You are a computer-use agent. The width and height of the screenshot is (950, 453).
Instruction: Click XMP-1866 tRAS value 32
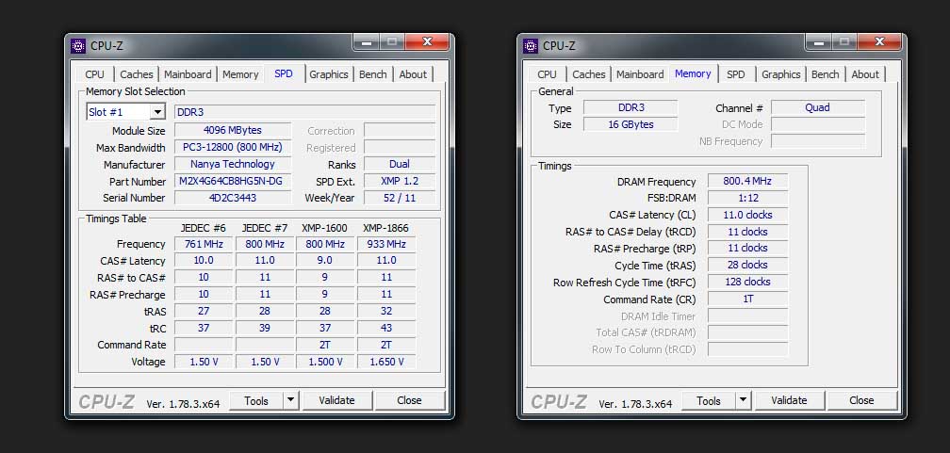pyautogui.click(x=386, y=311)
